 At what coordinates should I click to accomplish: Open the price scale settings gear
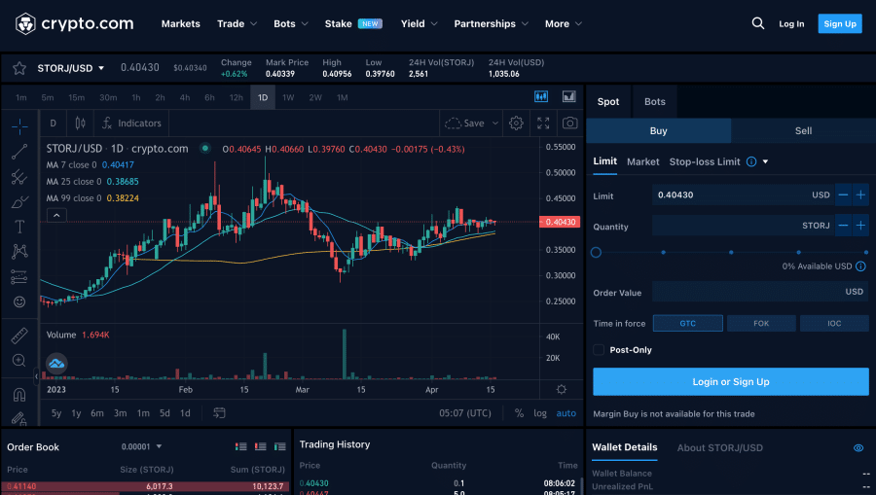click(x=562, y=390)
